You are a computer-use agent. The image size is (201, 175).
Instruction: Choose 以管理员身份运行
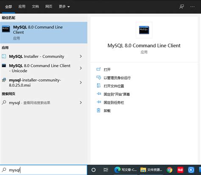(x=117, y=78)
